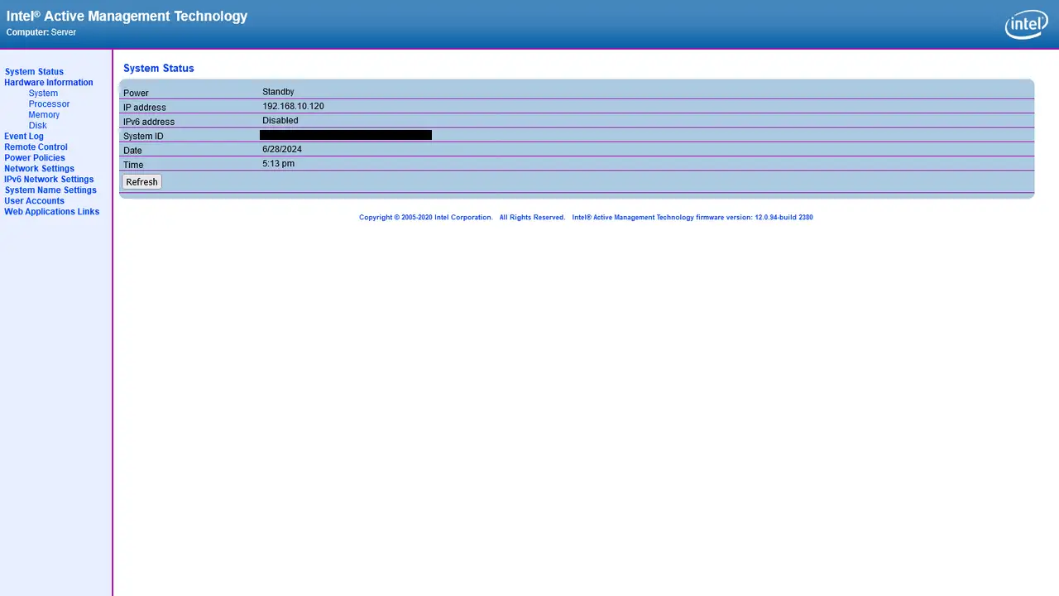Click the Refresh button
The image size is (1059, 596).
pyautogui.click(x=141, y=182)
